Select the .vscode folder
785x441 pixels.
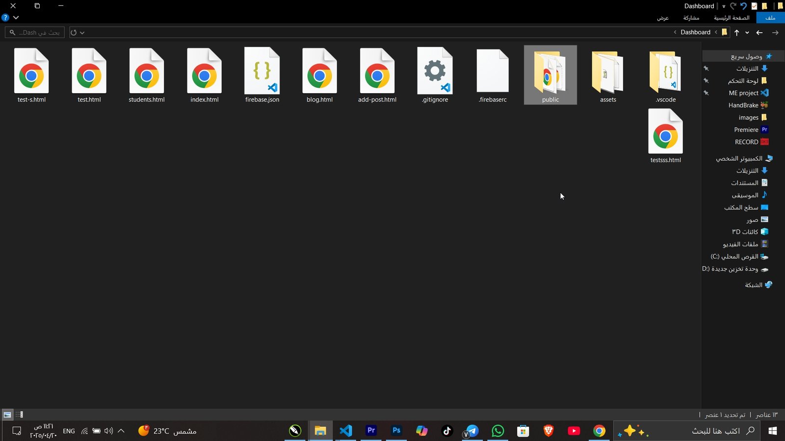coord(665,76)
